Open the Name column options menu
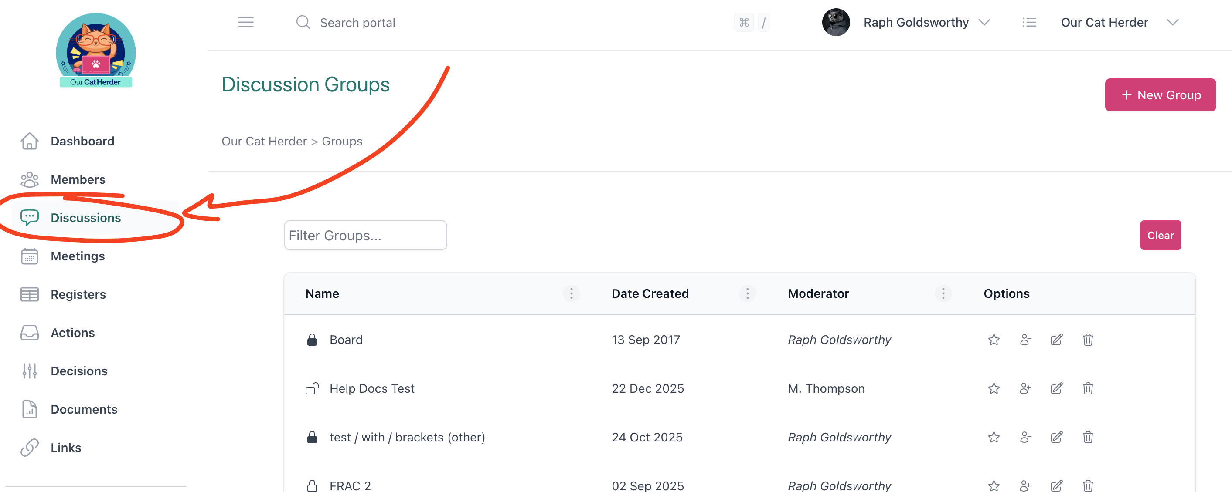1232x492 pixels. [x=571, y=293]
